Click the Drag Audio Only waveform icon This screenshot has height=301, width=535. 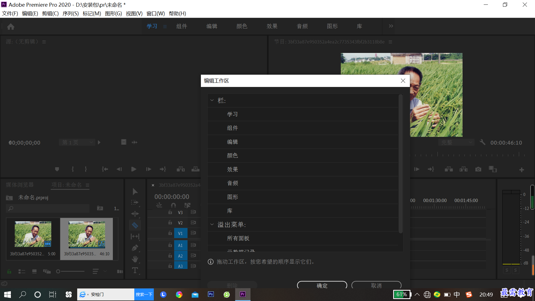point(135,142)
